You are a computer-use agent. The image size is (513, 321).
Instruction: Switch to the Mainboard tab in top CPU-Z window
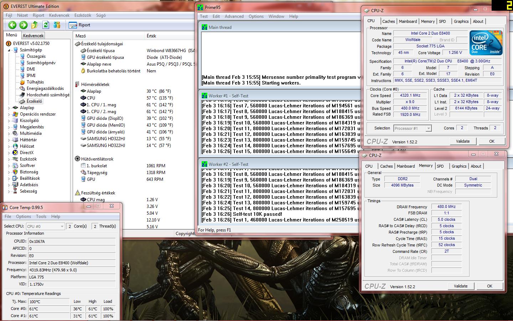pyautogui.click(x=408, y=21)
